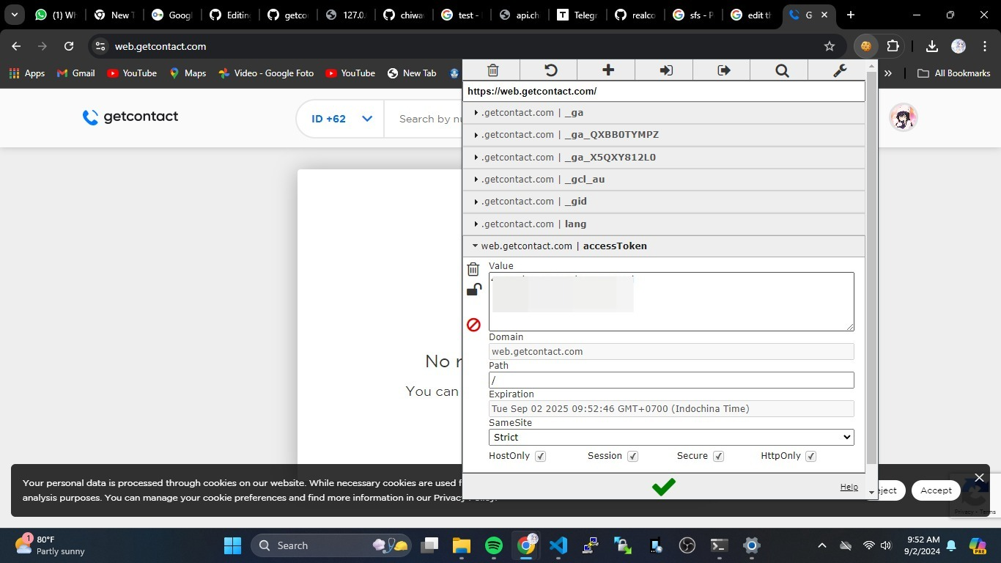Show more bookmarks chevron
The height and width of the screenshot is (563, 1001).
(x=888, y=73)
